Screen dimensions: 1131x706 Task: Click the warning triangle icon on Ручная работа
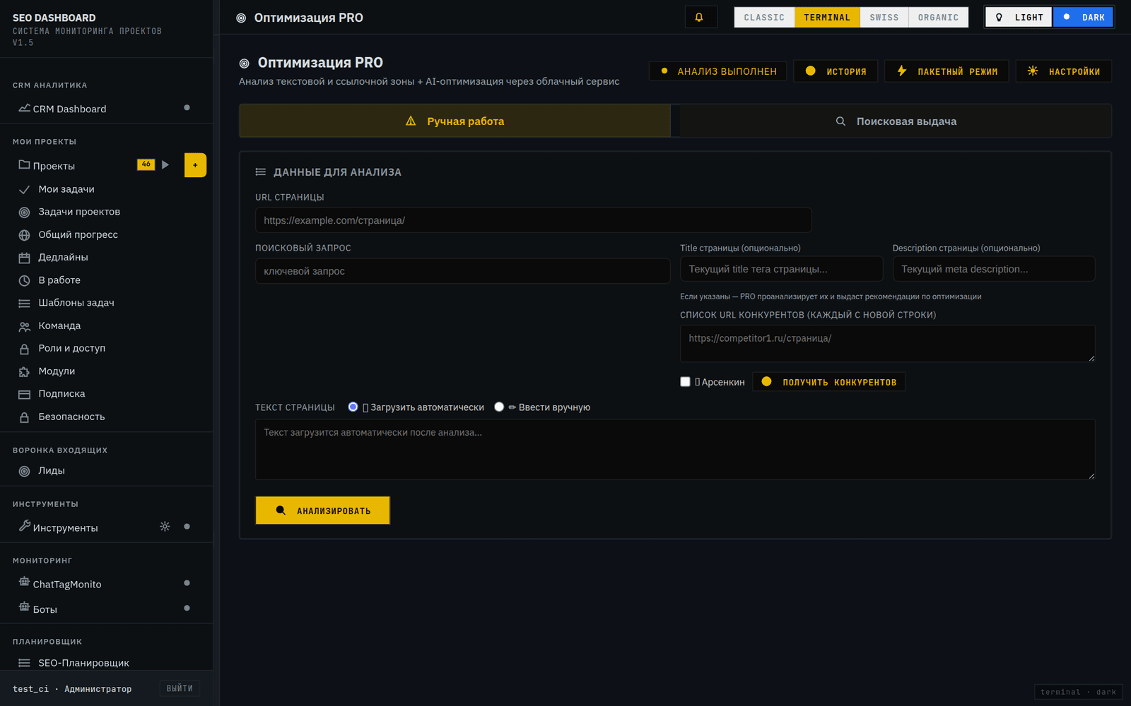pyautogui.click(x=411, y=121)
